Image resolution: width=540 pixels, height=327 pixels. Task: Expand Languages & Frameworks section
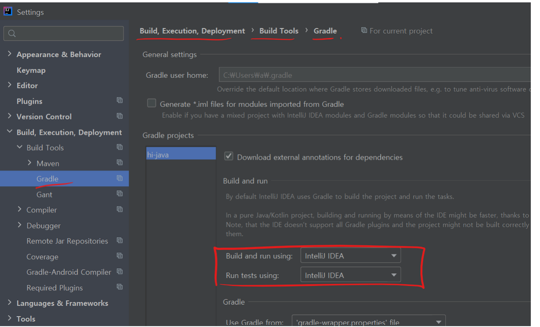pos(9,302)
